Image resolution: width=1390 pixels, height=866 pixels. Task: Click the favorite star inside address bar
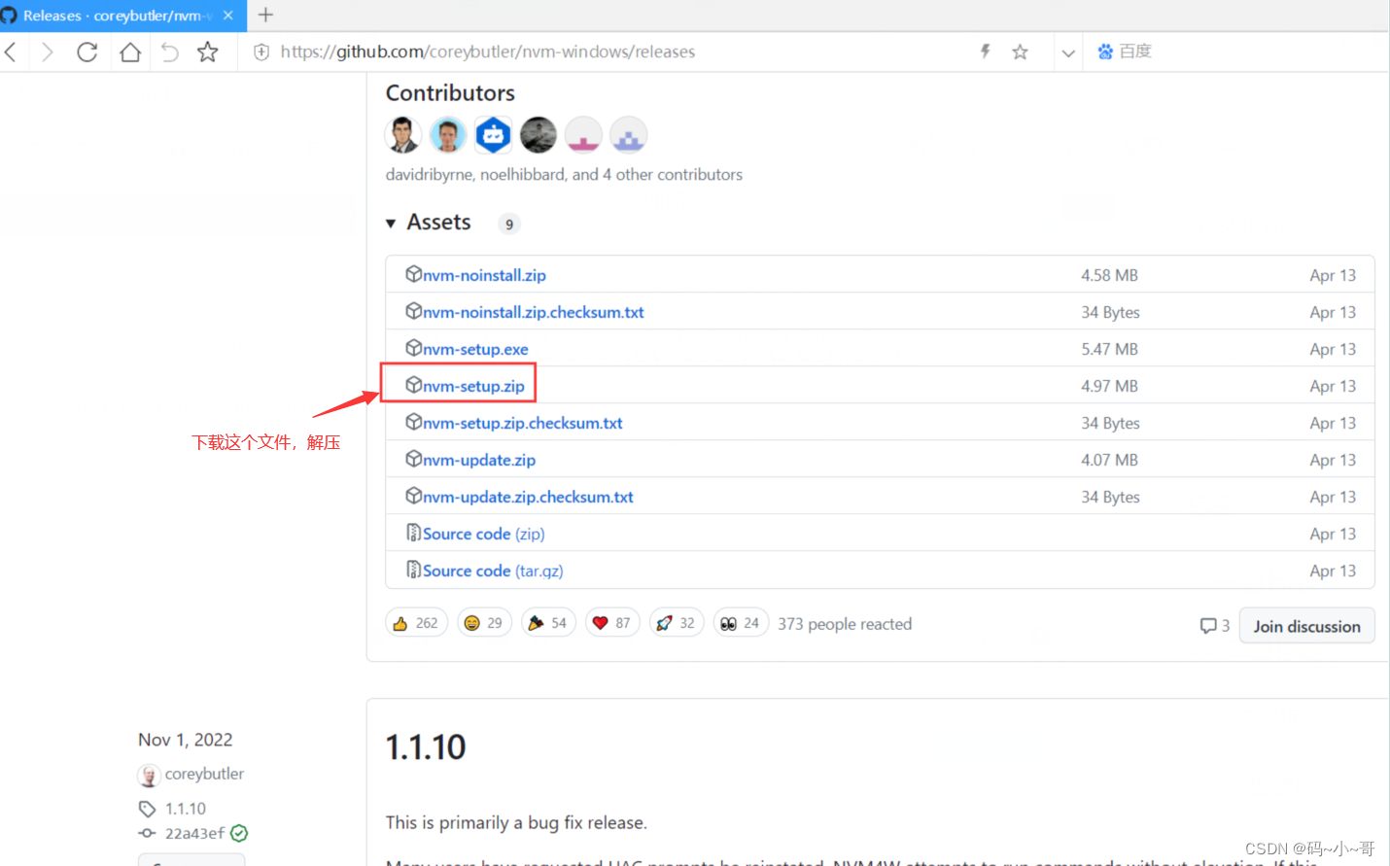pos(1020,52)
